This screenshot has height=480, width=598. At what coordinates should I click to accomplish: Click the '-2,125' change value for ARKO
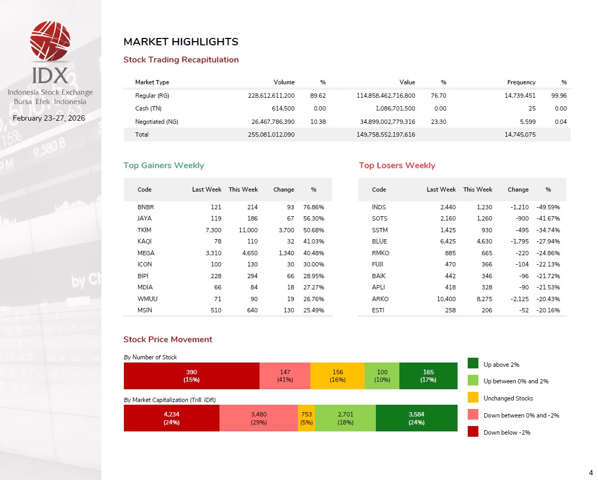click(520, 299)
